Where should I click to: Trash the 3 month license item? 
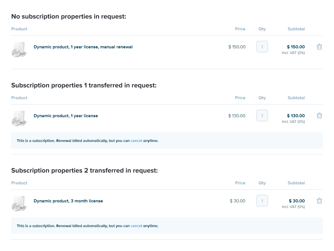[x=319, y=201]
